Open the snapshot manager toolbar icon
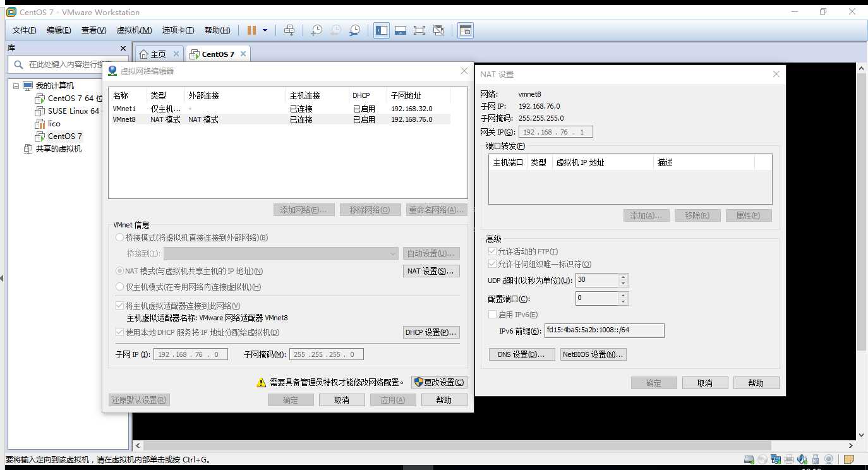The height and width of the screenshot is (470, 868). pyautogui.click(x=355, y=30)
